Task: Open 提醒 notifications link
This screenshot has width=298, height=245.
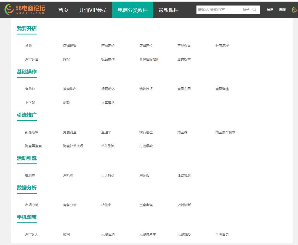Action: (282, 10)
